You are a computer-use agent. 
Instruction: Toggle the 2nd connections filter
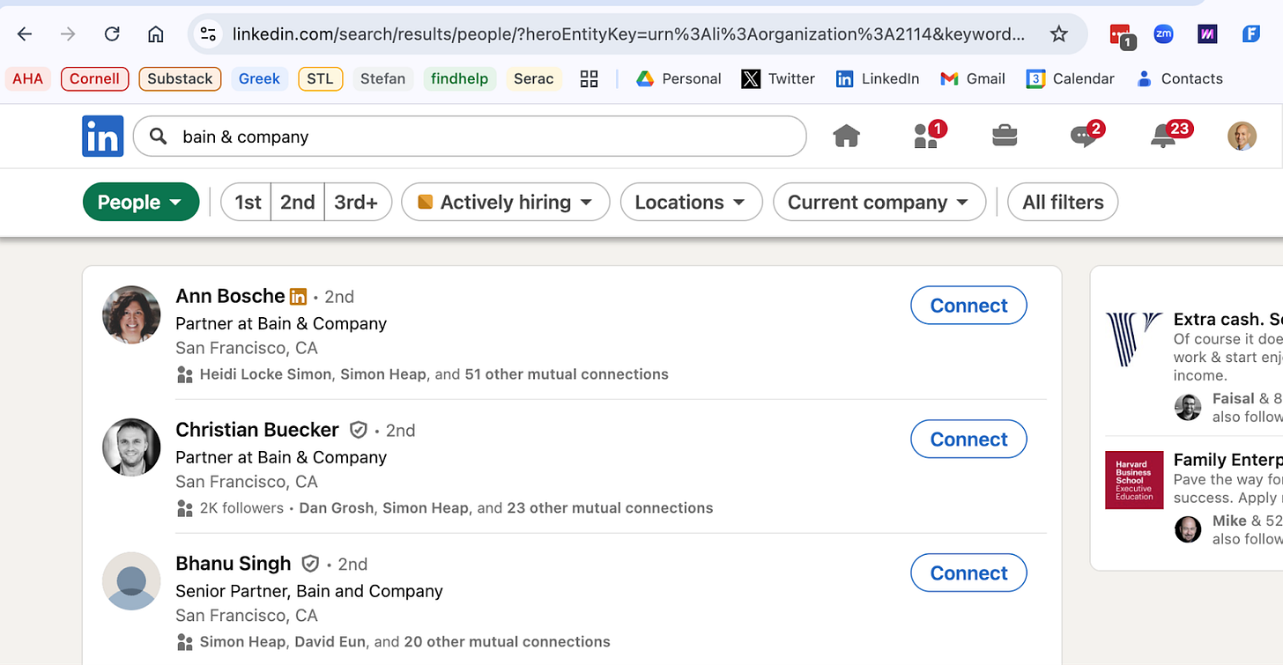point(298,203)
